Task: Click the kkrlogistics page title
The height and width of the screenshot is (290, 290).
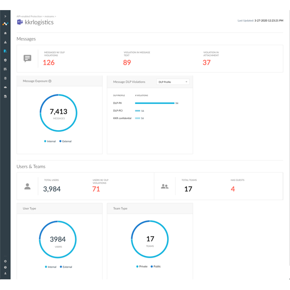Action: pos(39,22)
